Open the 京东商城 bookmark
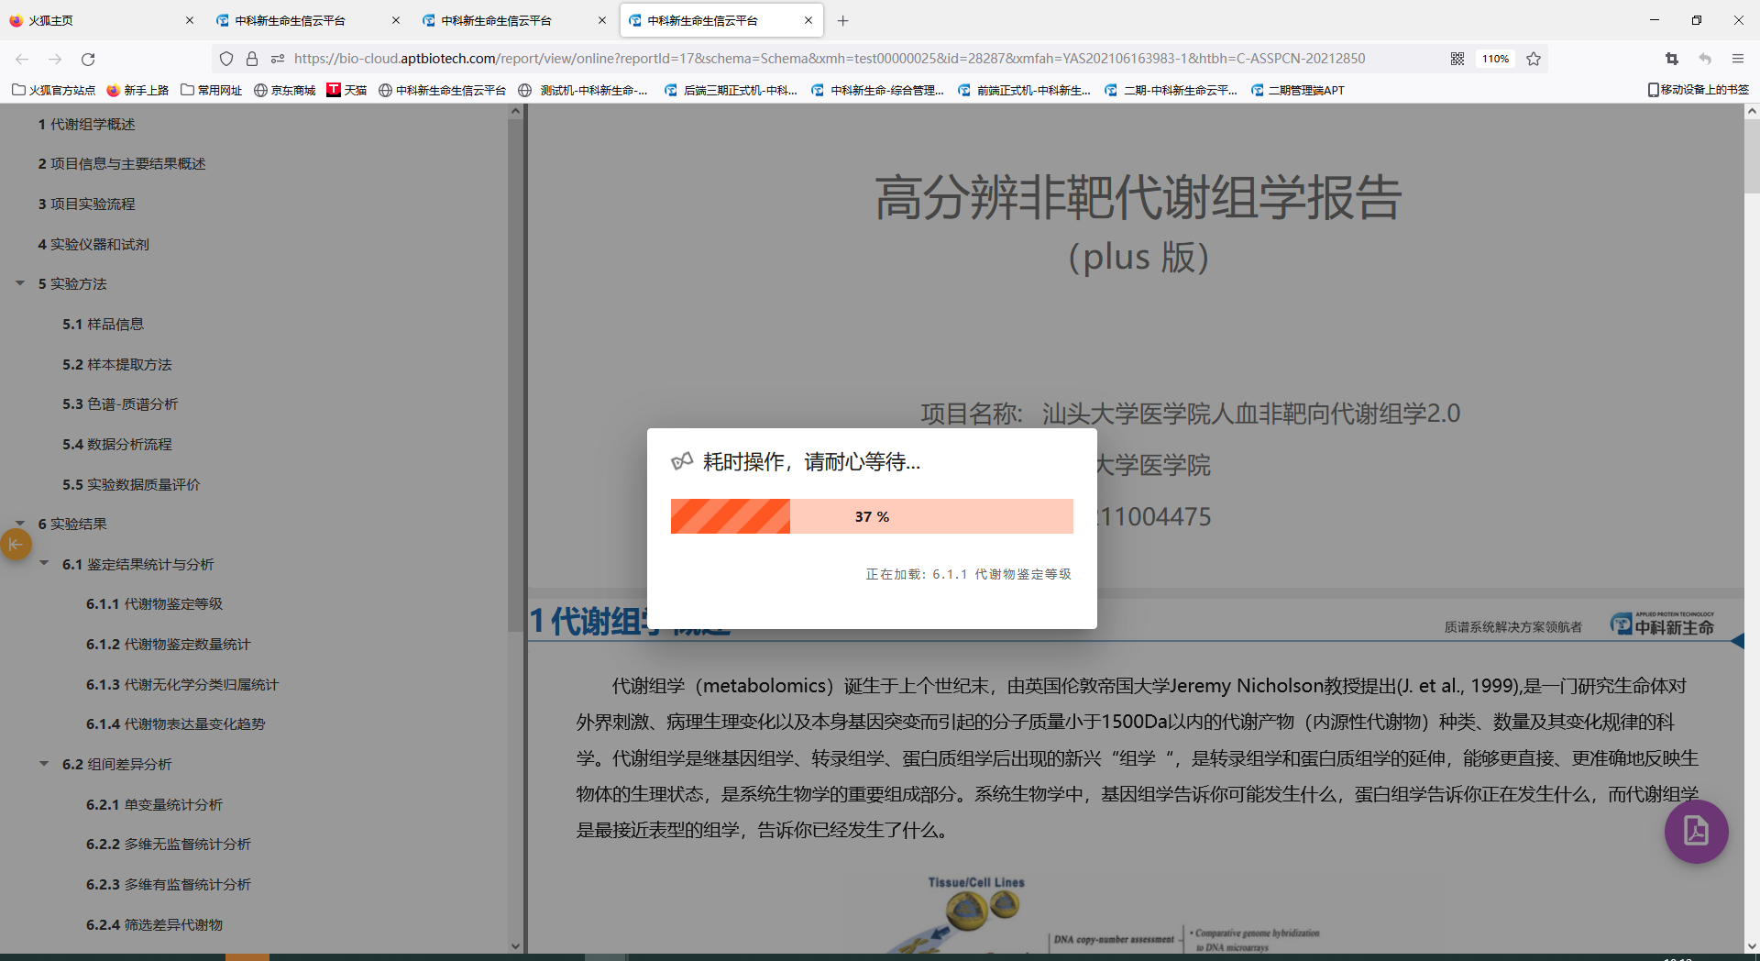This screenshot has width=1760, height=961. [x=284, y=90]
